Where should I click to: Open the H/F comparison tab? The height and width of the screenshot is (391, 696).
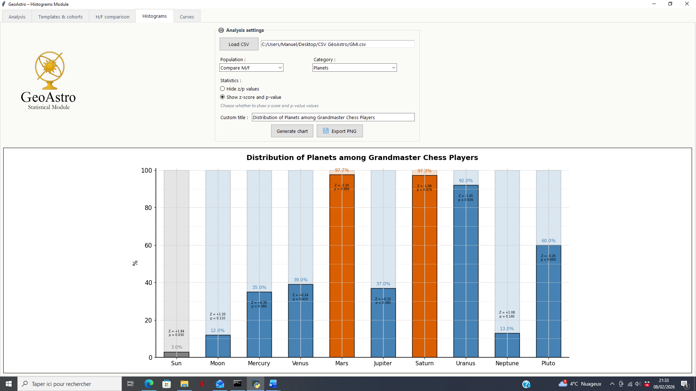[x=112, y=17]
